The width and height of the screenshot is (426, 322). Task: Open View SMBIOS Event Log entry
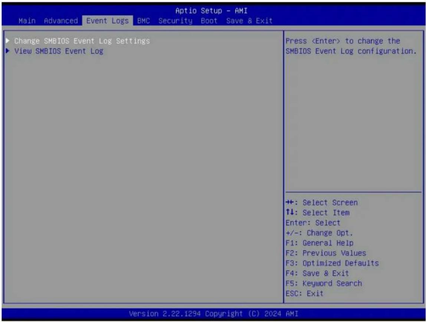(x=59, y=51)
